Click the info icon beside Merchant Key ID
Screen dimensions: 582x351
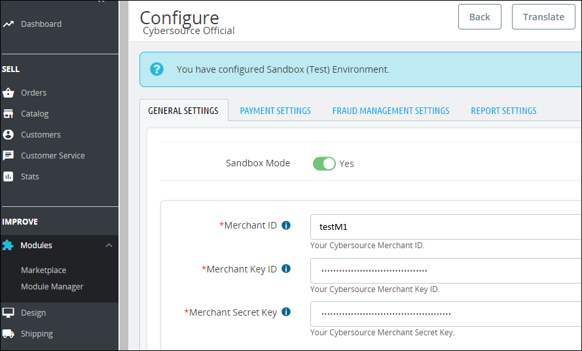(286, 268)
